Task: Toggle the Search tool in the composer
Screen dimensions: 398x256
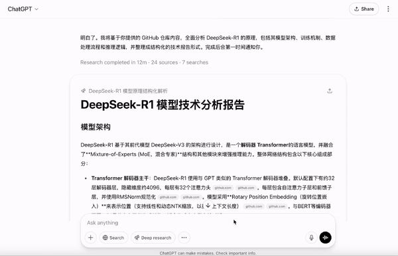Action: pyautogui.click(x=113, y=237)
